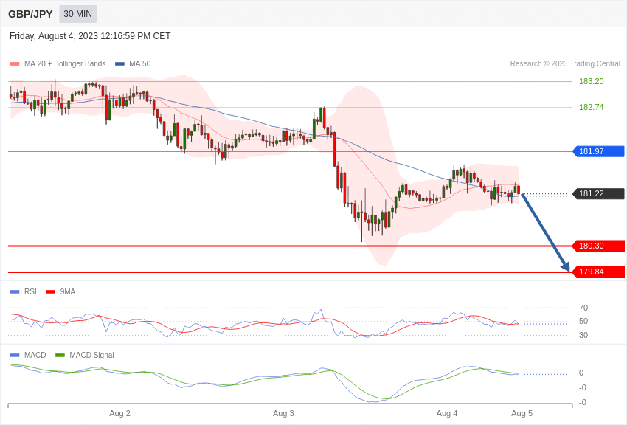Click the 181.97 blue pivot price tag

point(599,151)
